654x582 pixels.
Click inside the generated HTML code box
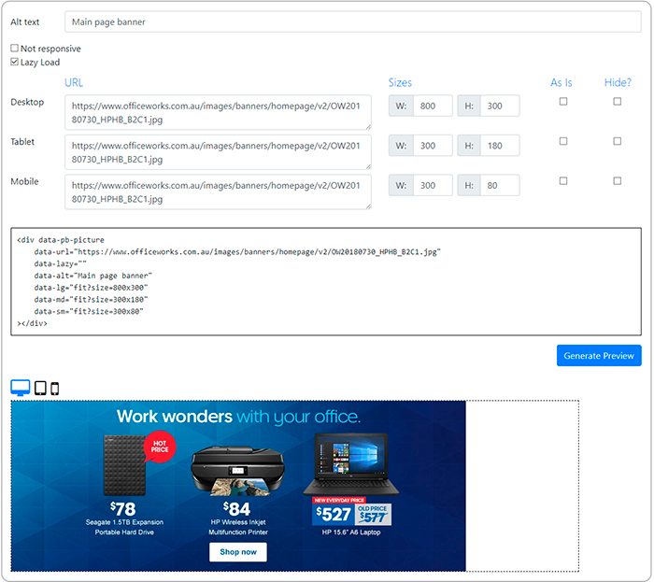point(326,281)
